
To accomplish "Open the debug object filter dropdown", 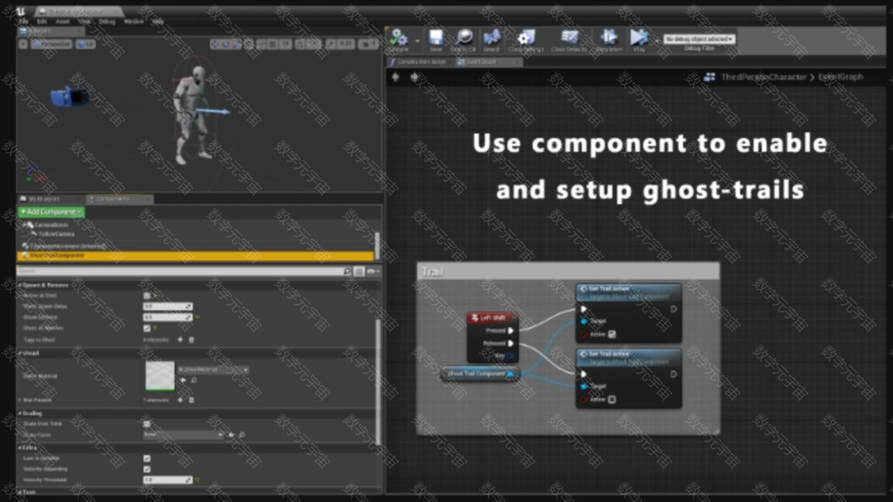I will click(699, 39).
